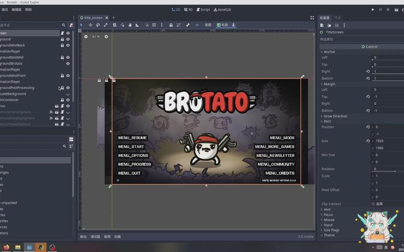Screen dimensions: 404x252
Task: Click the Anchor Right value slider
Action: click(x=387, y=72)
